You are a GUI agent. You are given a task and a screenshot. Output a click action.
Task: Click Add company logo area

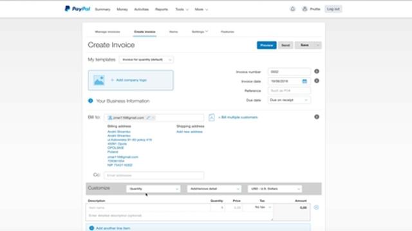(131, 80)
